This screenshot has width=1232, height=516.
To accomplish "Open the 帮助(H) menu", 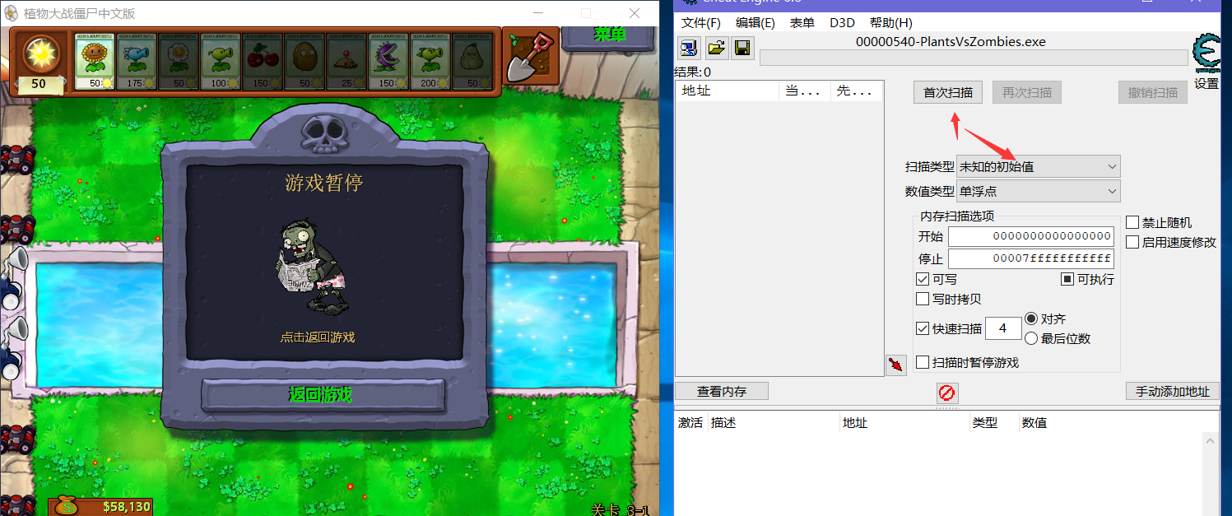I will pyautogui.click(x=891, y=23).
